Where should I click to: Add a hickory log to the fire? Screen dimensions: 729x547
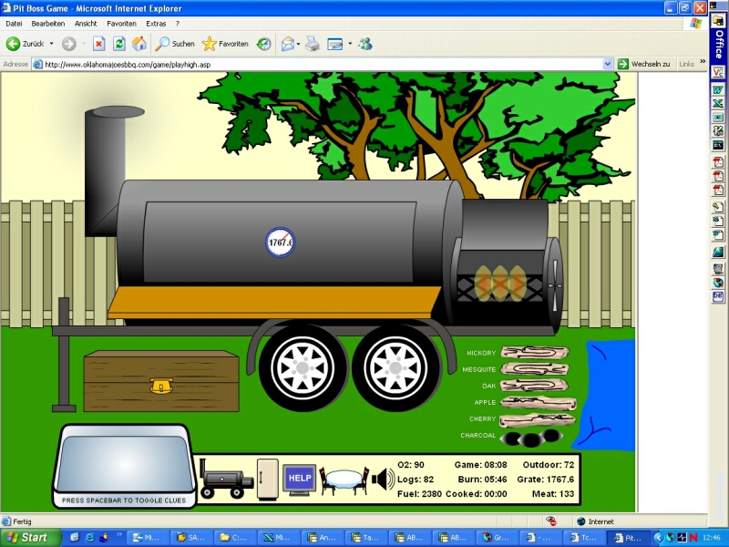tap(535, 353)
